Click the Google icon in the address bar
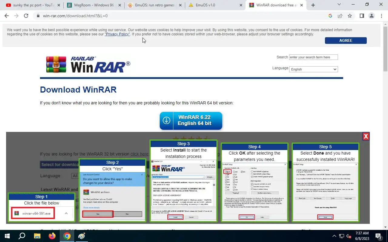This screenshot has height=242, width=388. point(330,16)
